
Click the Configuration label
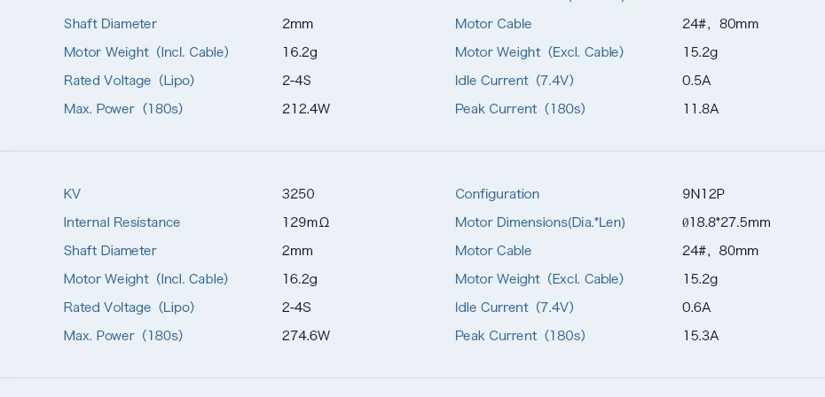[497, 194]
